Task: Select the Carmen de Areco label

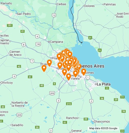Action: 15,53
